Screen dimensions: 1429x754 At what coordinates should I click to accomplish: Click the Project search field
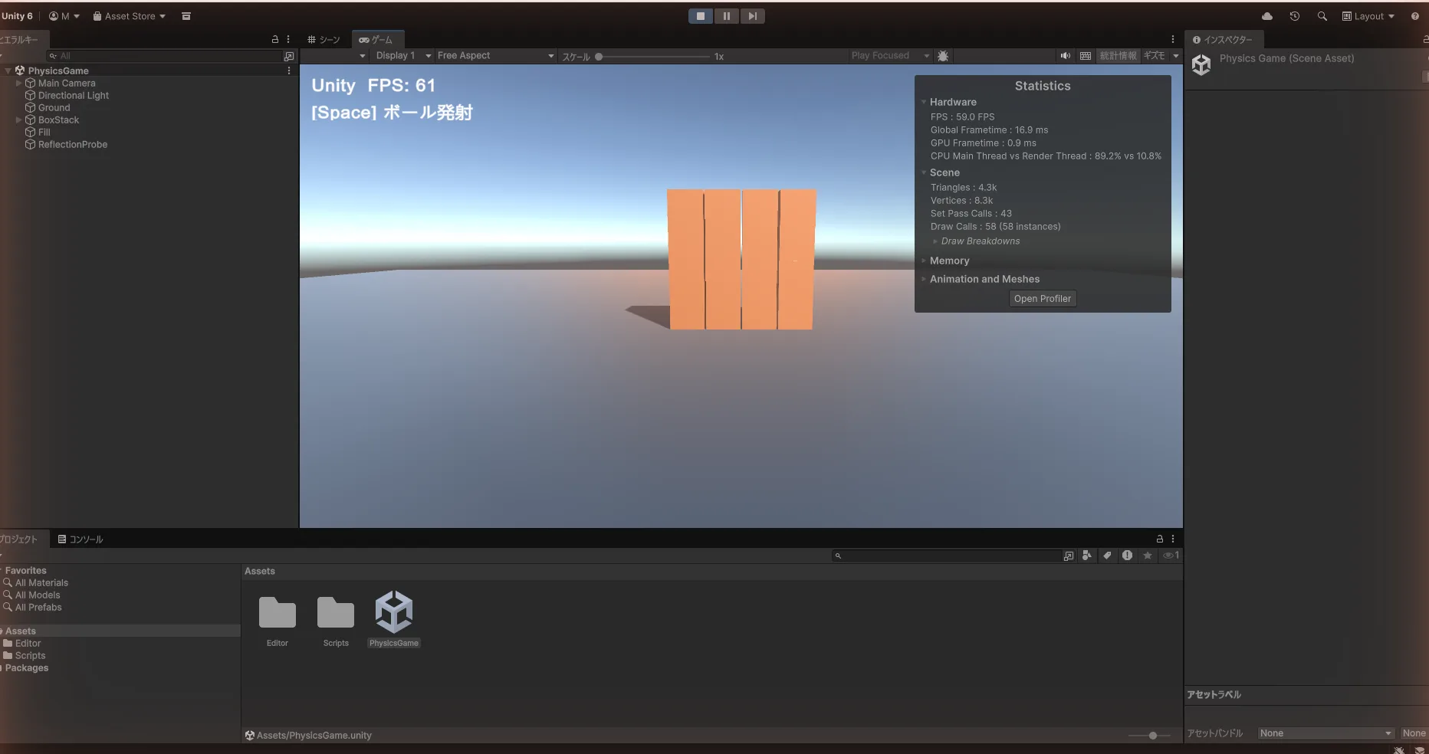[947, 556]
